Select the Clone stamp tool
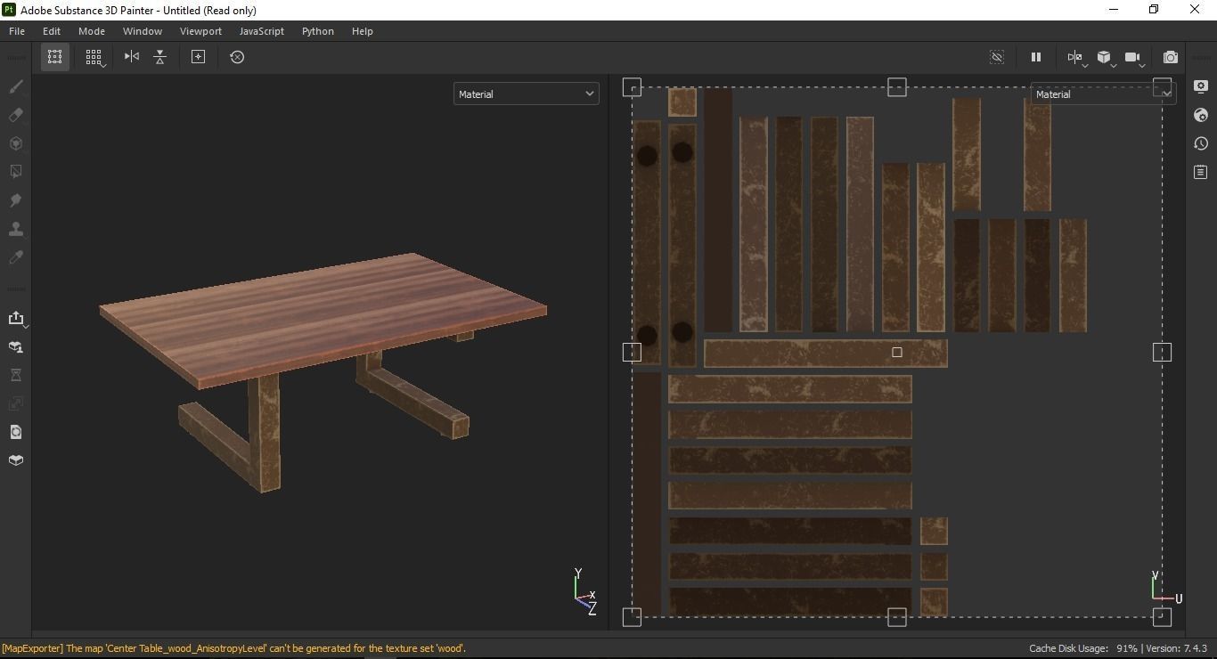This screenshot has width=1217, height=659. click(x=15, y=229)
